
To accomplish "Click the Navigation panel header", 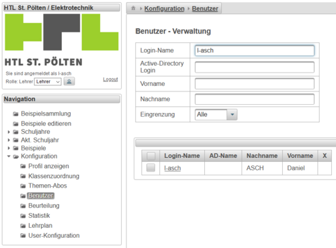I will 62,99.
